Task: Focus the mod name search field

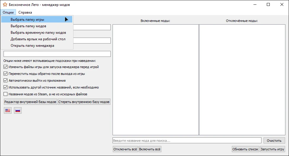Action: (x=187, y=141)
